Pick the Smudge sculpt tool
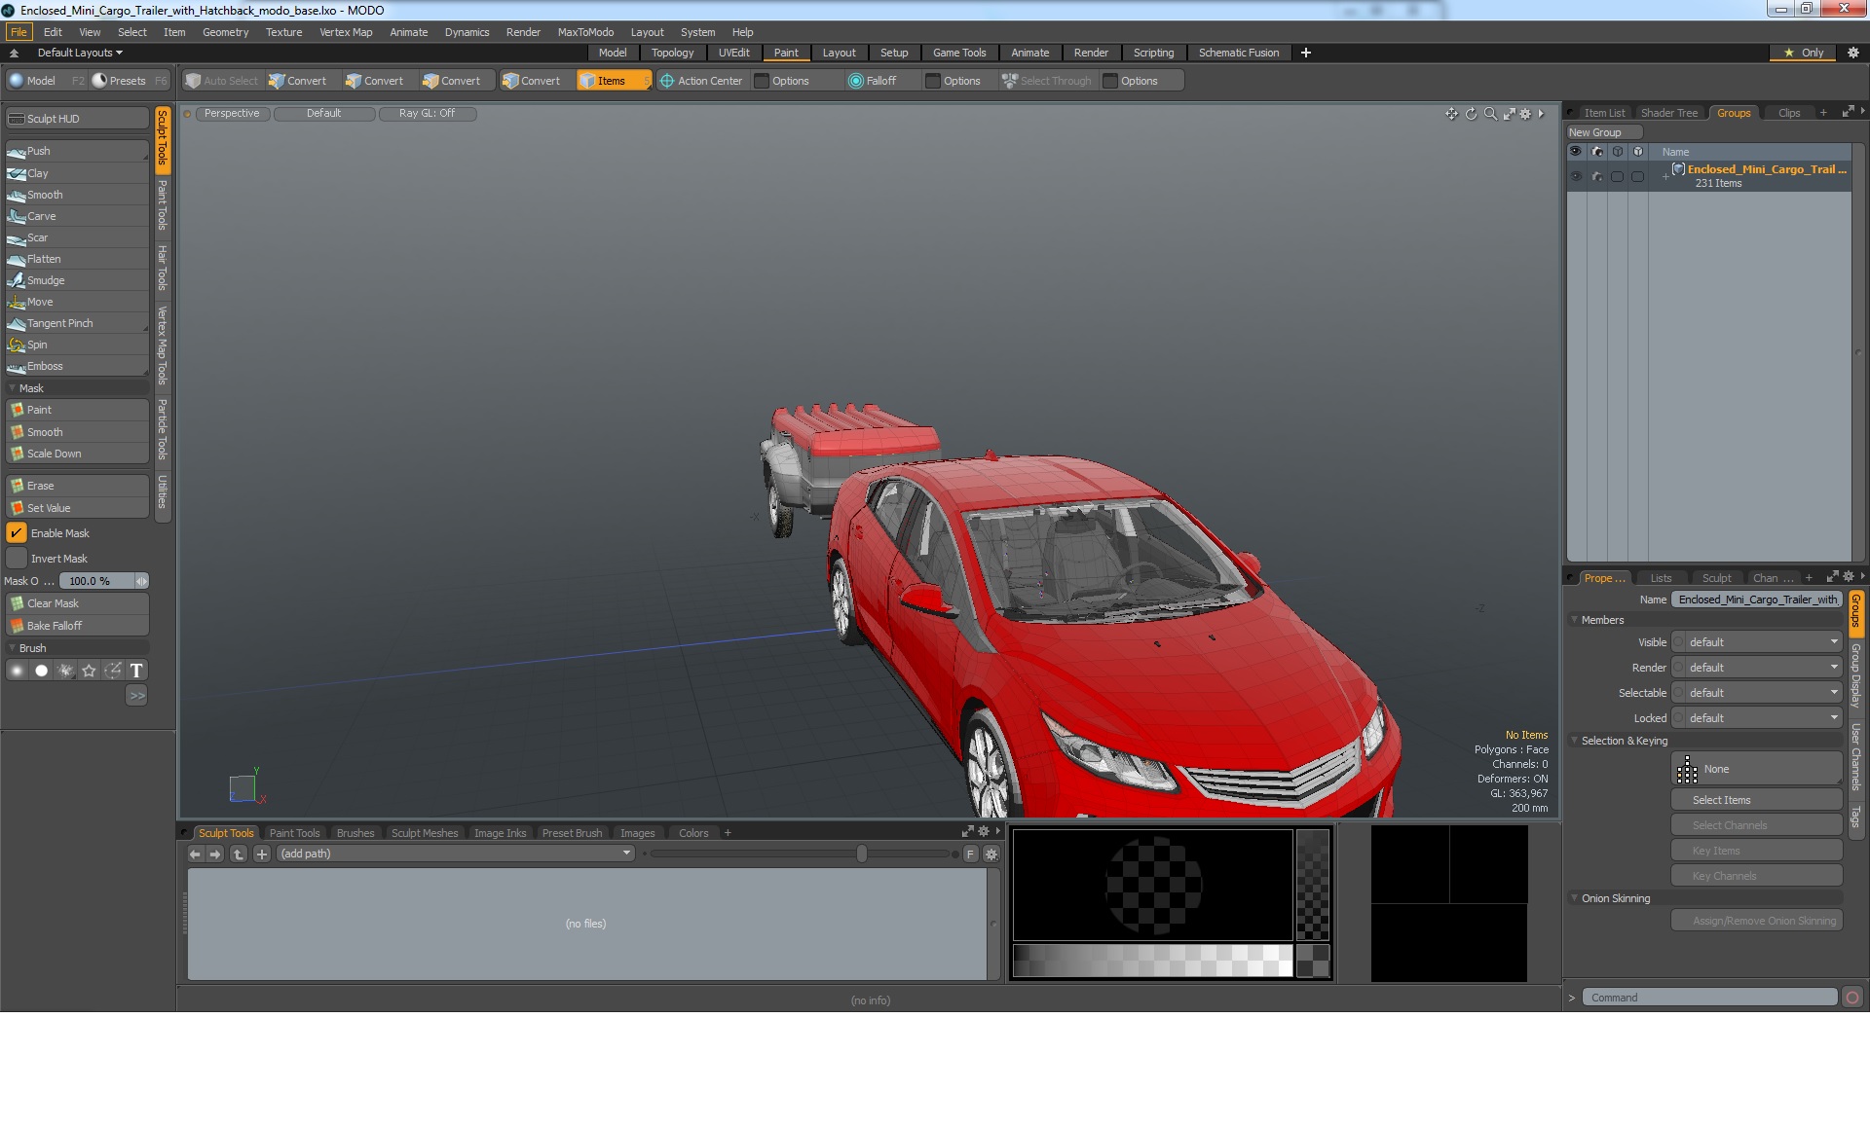1870x1127 pixels. (45, 280)
